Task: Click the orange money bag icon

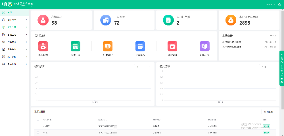Action: pos(231,20)
